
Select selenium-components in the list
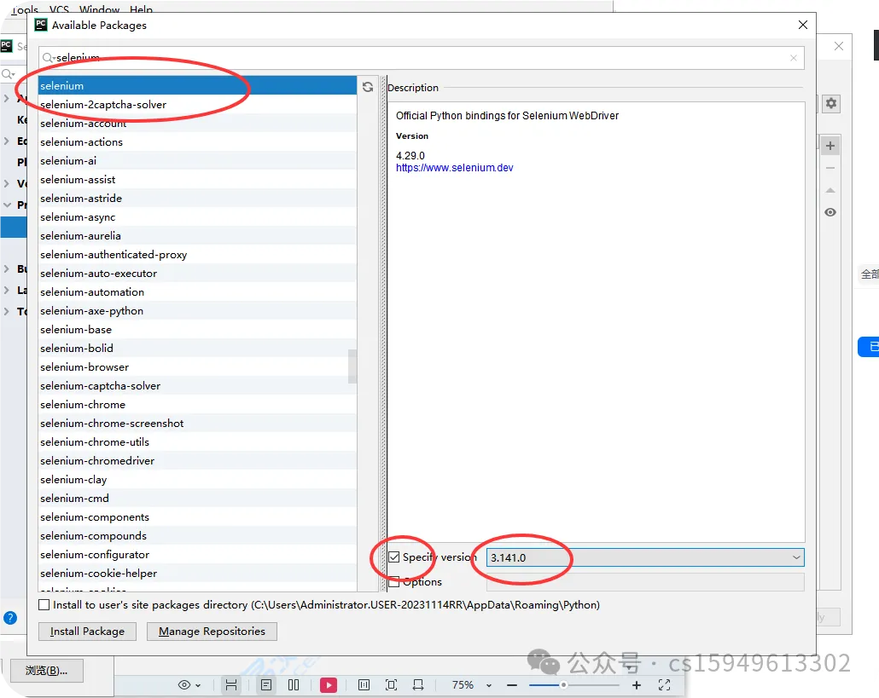(197, 517)
